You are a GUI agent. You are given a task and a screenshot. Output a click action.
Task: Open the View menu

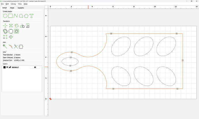(20, 4)
